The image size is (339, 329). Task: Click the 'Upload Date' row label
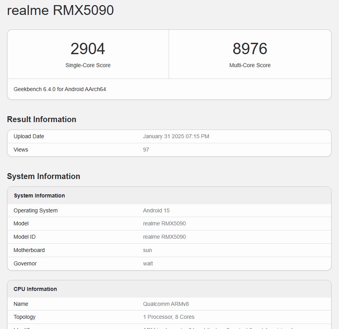[29, 137]
